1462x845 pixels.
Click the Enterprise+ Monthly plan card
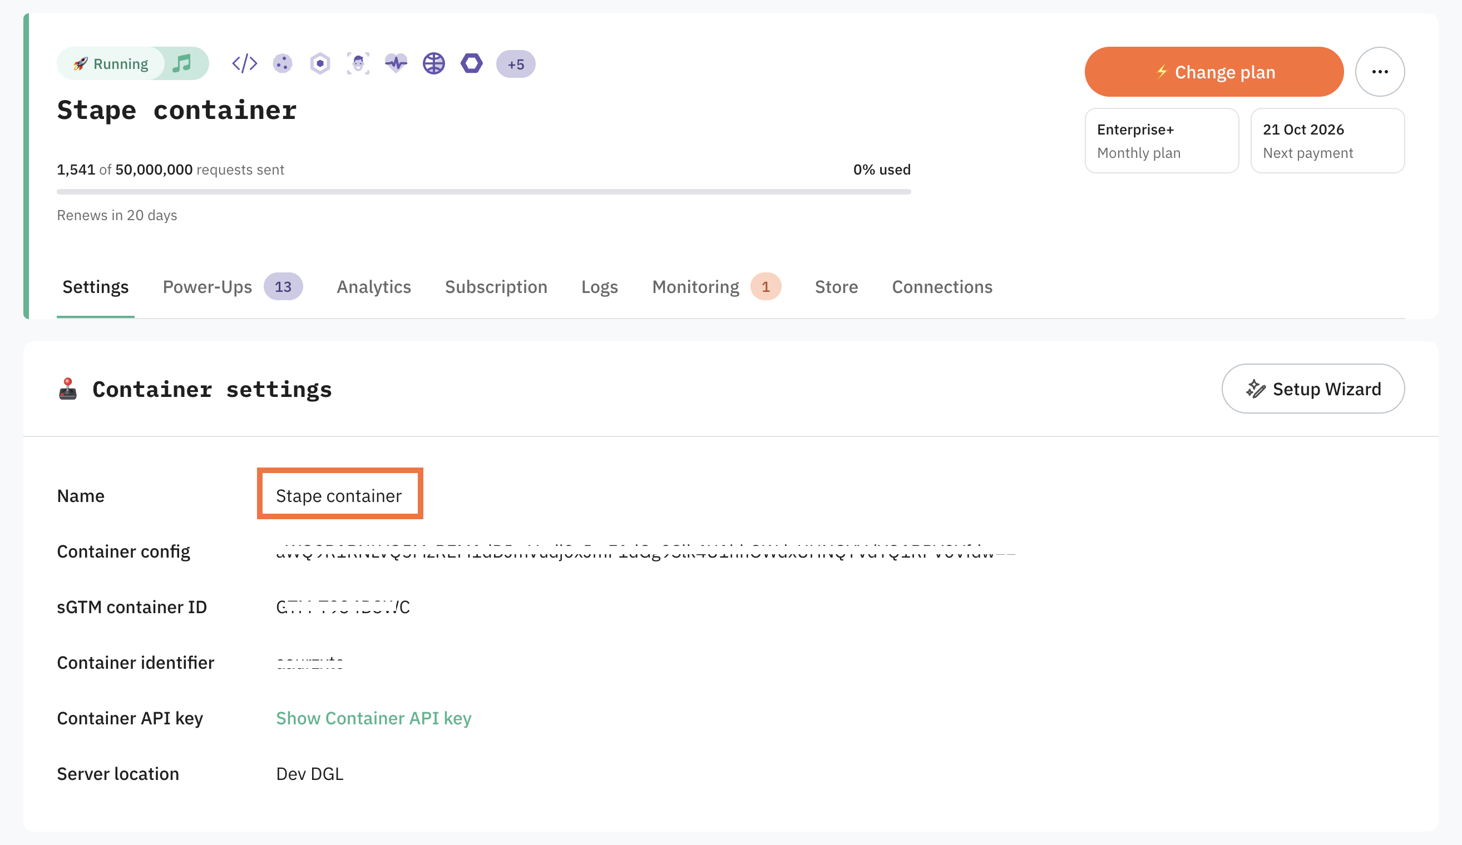point(1162,141)
